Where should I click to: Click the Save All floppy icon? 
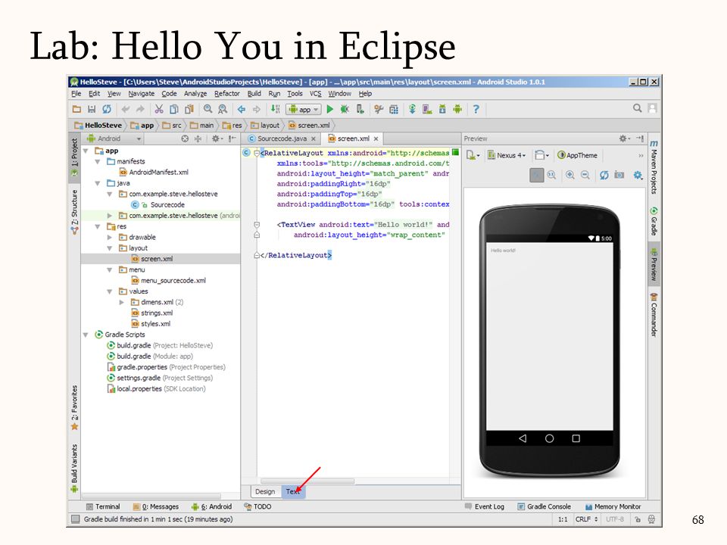pos(92,109)
